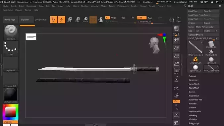Click the Frame mesh icon

tap(176, 115)
